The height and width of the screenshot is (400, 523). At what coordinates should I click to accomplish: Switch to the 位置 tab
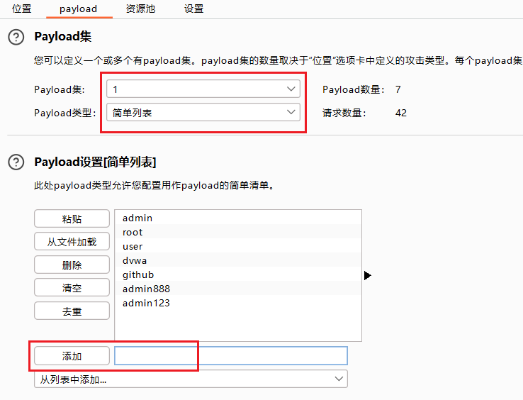click(x=22, y=9)
